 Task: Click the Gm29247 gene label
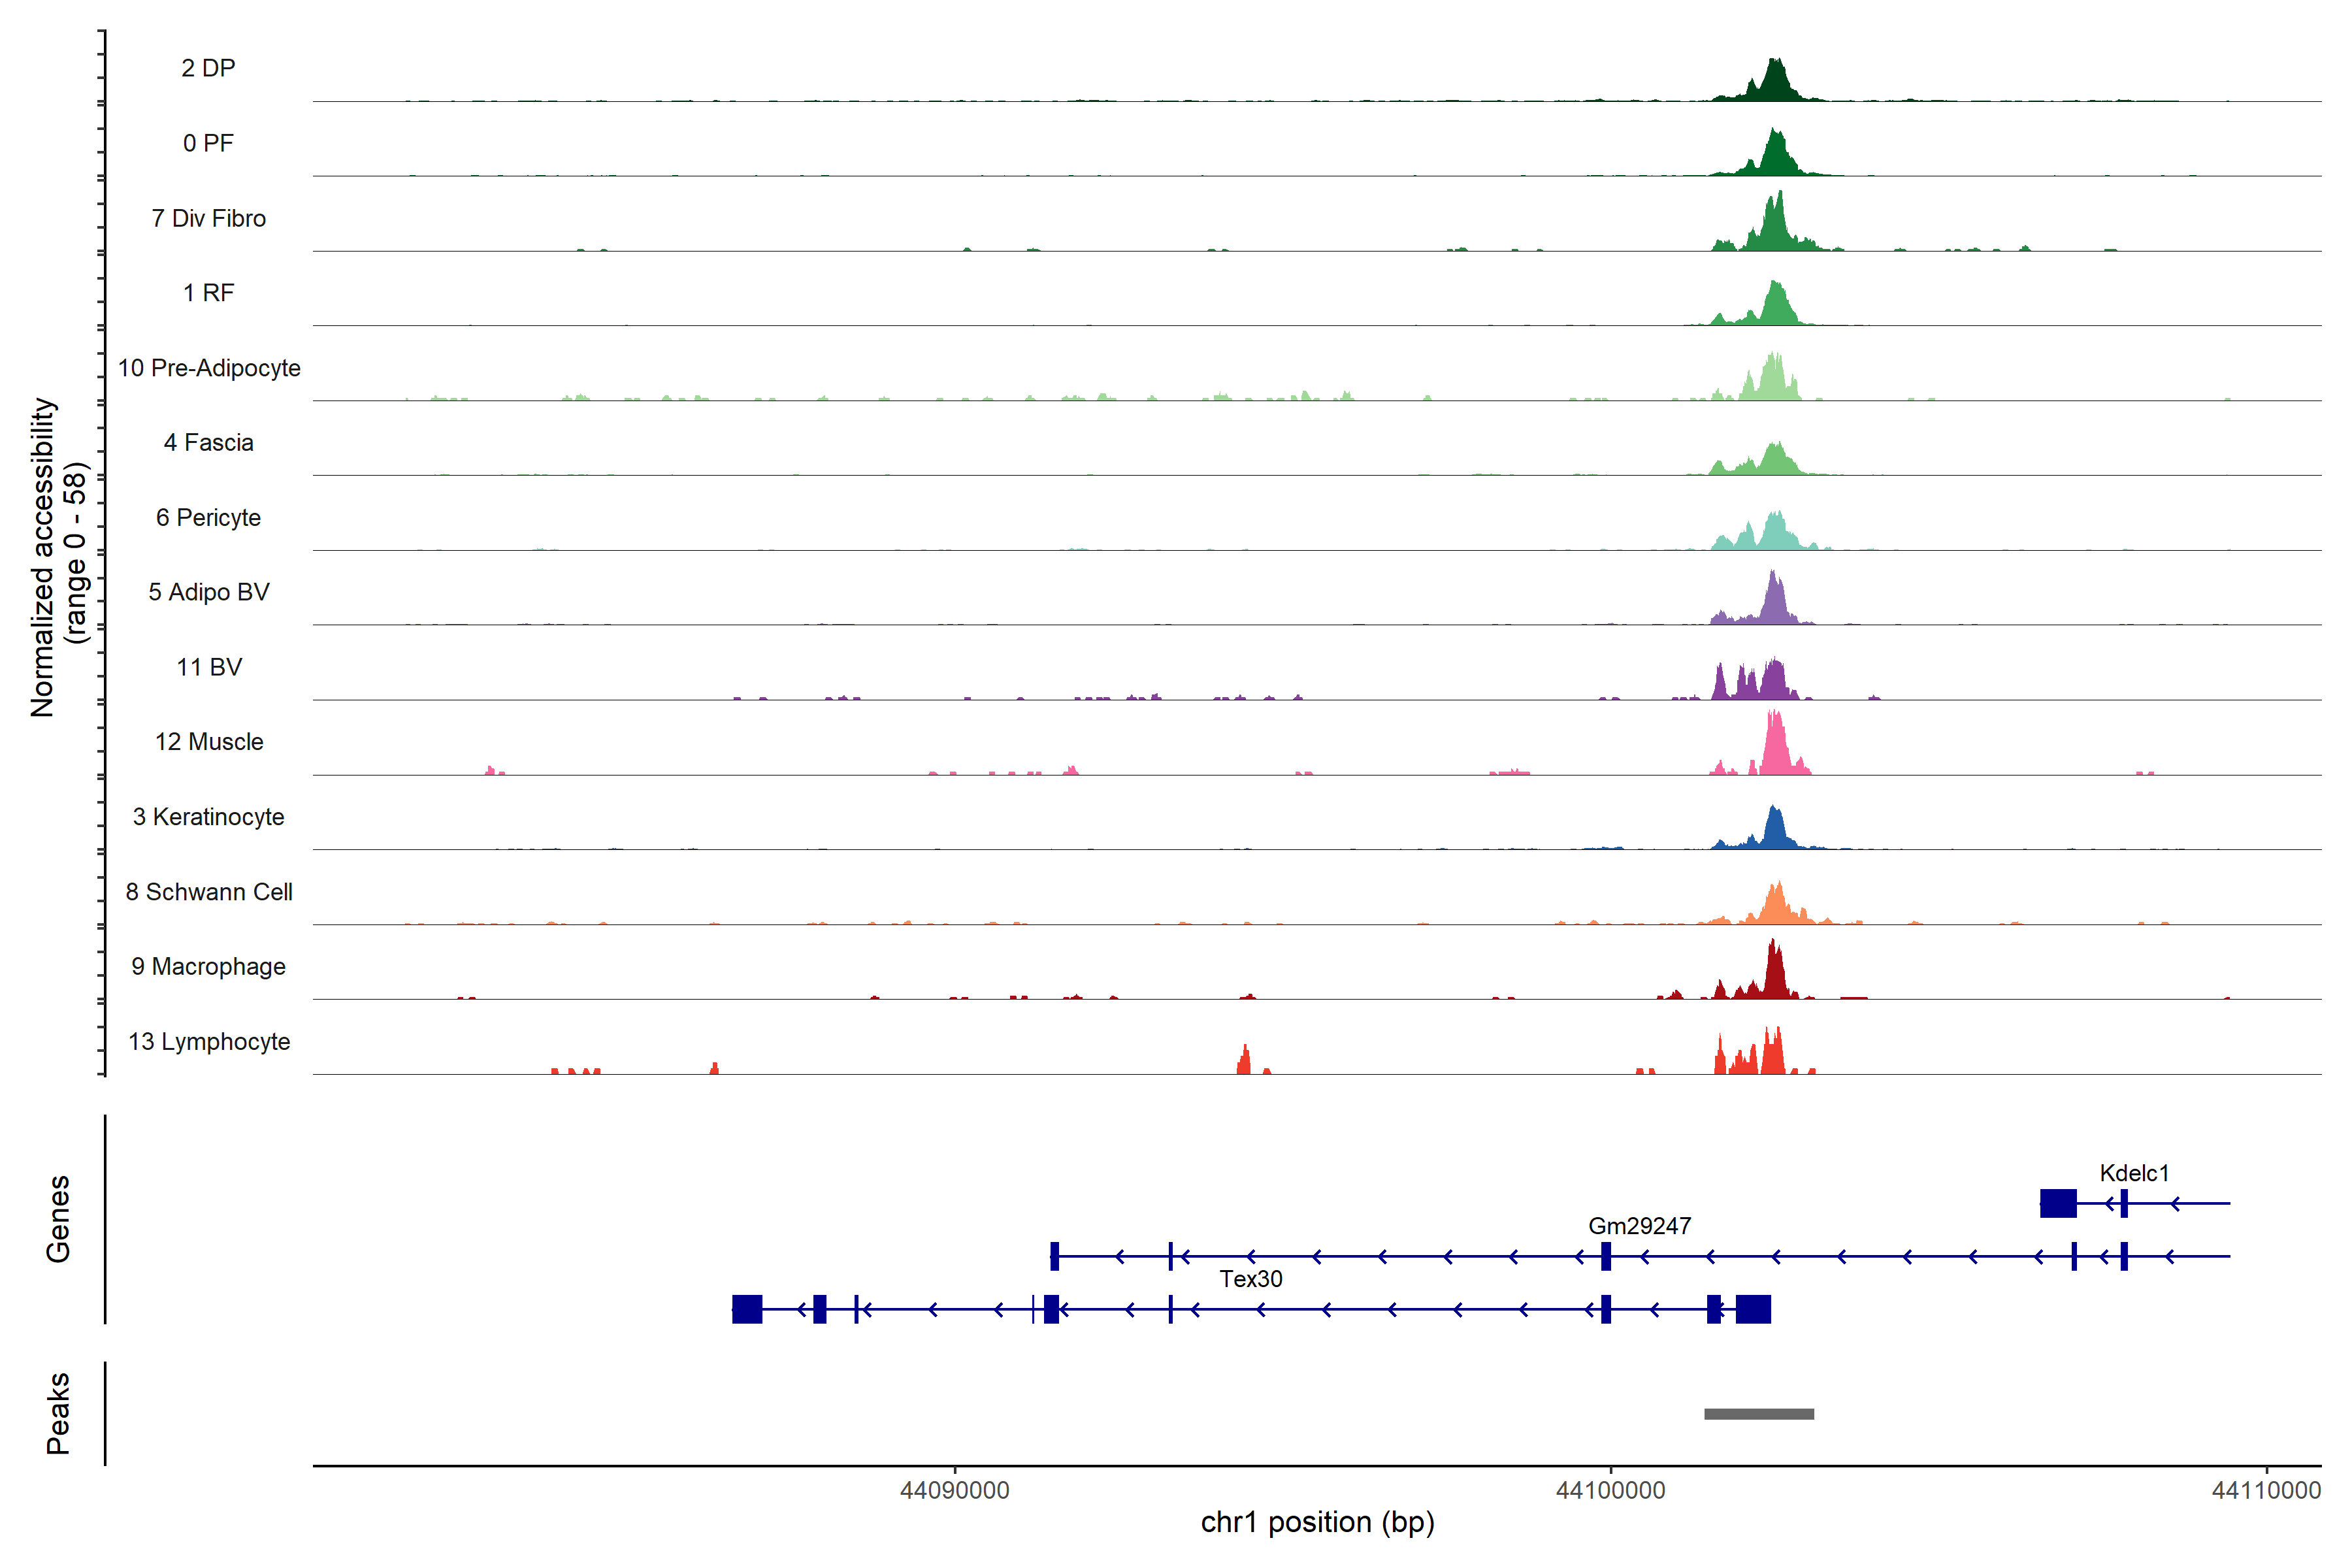[x=1639, y=1226]
